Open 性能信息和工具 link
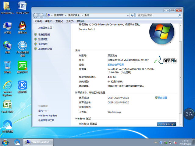The image size is (195, 146). pyautogui.click(x=46, y=120)
